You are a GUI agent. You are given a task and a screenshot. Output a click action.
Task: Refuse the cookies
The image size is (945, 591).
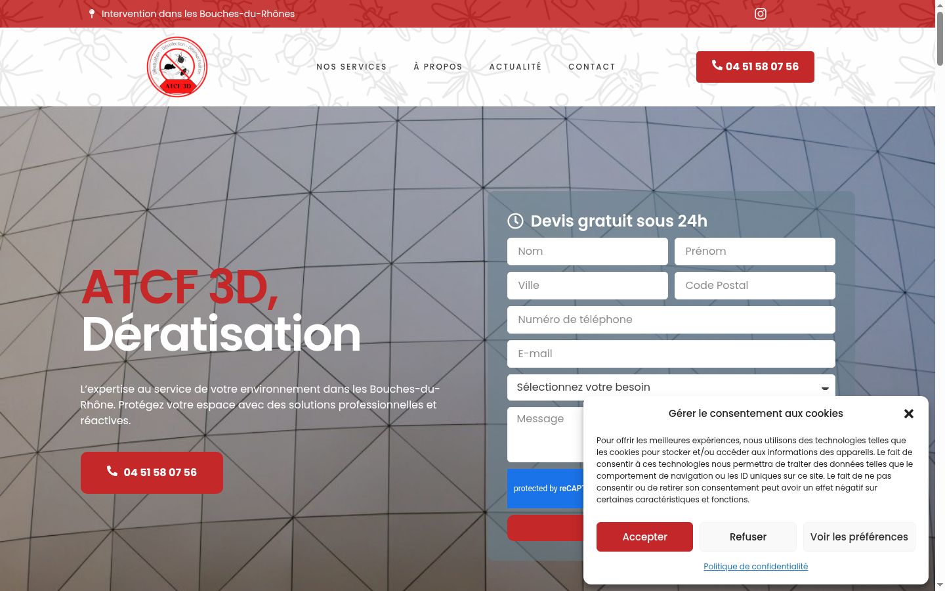pyautogui.click(x=748, y=537)
